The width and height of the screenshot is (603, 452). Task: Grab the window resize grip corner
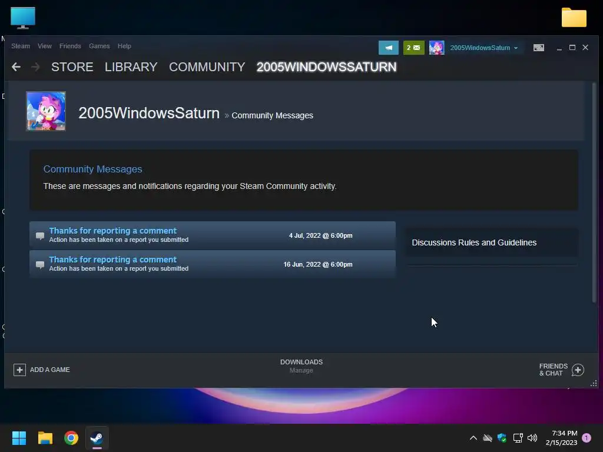point(594,384)
